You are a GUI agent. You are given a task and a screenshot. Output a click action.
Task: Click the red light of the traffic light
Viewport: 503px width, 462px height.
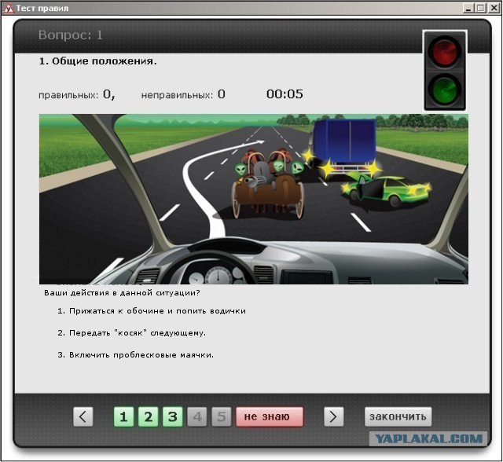[445, 53]
